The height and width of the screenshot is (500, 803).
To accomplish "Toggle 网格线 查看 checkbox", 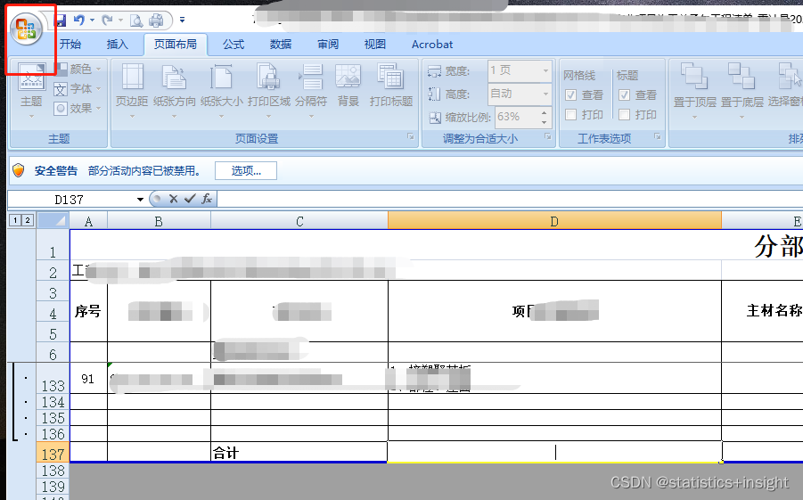I will tap(571, 94).
